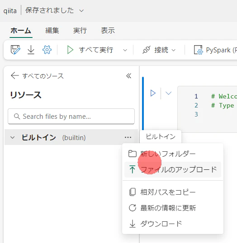Open notebook settings gear icon
The height and width of the screenshot is (243, 237).
pos(47,50)
